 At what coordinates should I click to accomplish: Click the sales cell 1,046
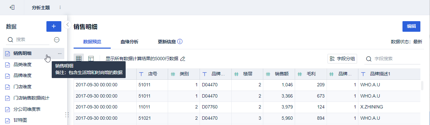click(x=279, y=85)
